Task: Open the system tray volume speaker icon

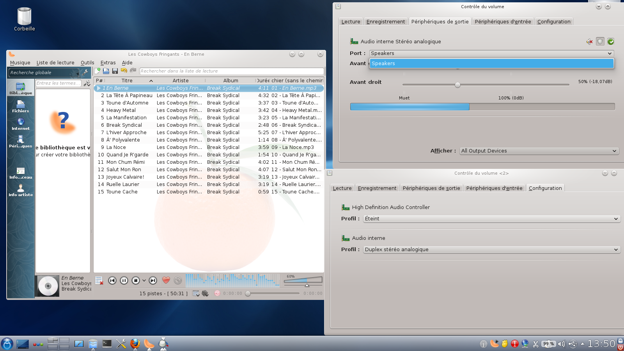Action: pos(561,344)
